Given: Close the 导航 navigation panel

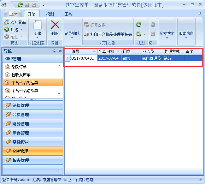Looking at the screenshot, I should coord(60,51).
